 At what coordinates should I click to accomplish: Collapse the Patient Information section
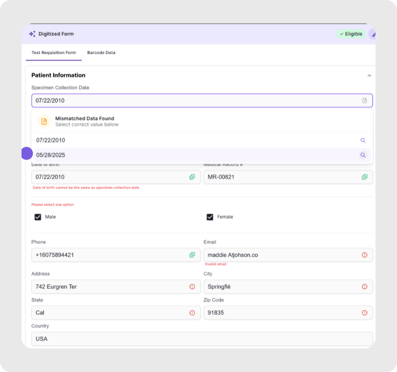pyautogui.click(x=369, y=75)
